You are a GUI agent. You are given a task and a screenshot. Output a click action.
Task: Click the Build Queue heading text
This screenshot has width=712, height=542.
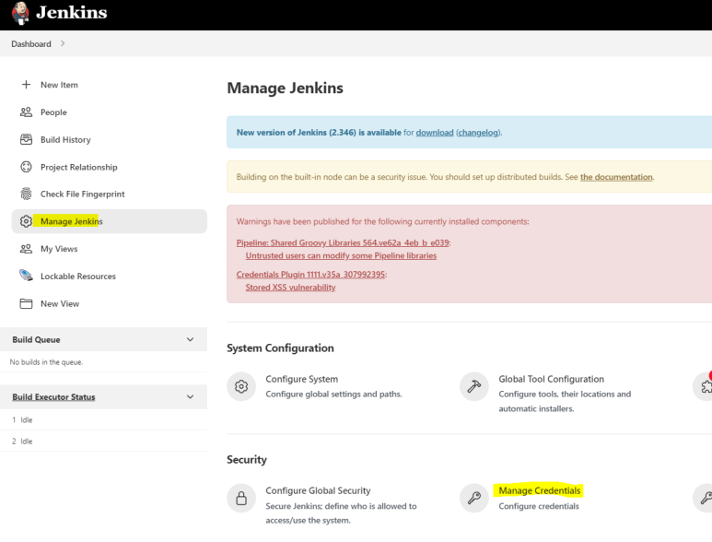pos(36,340)
